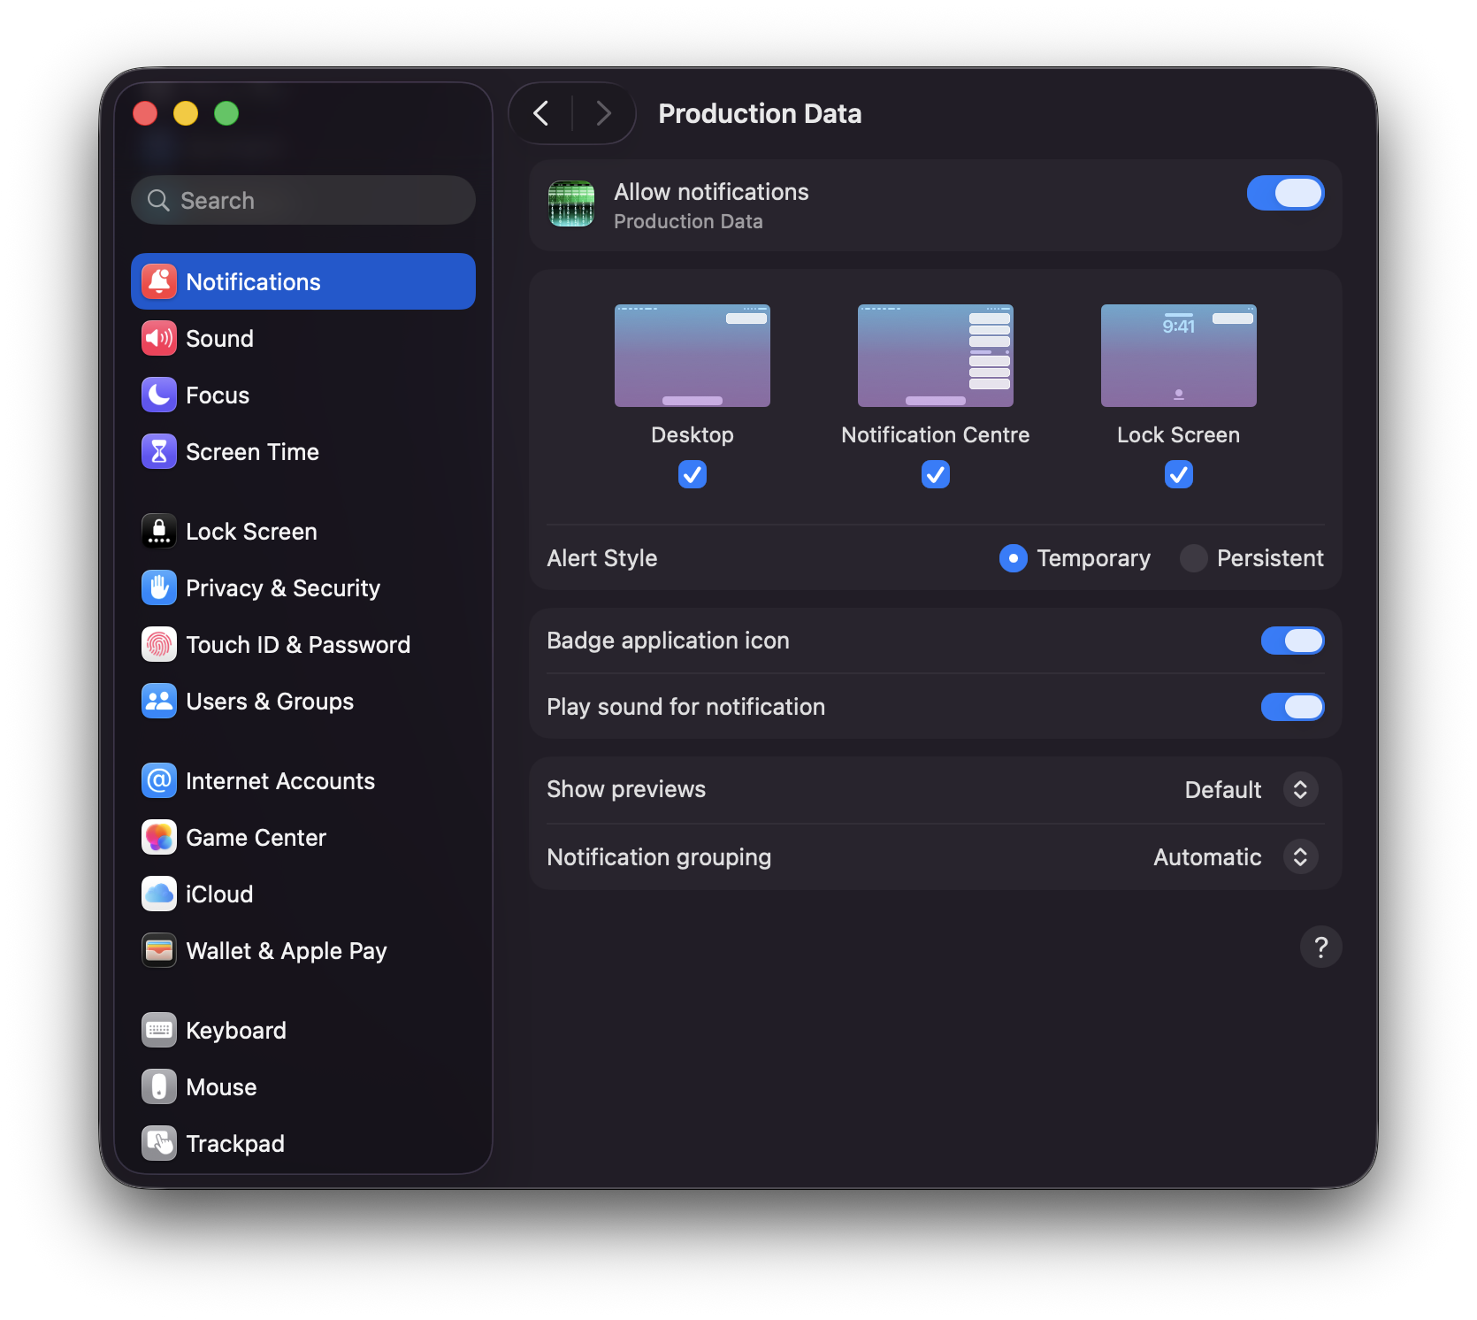This screenshot has width=1477, height=1320.
Task: Open Users & Groups settings
Action: [x=303, y=701]
